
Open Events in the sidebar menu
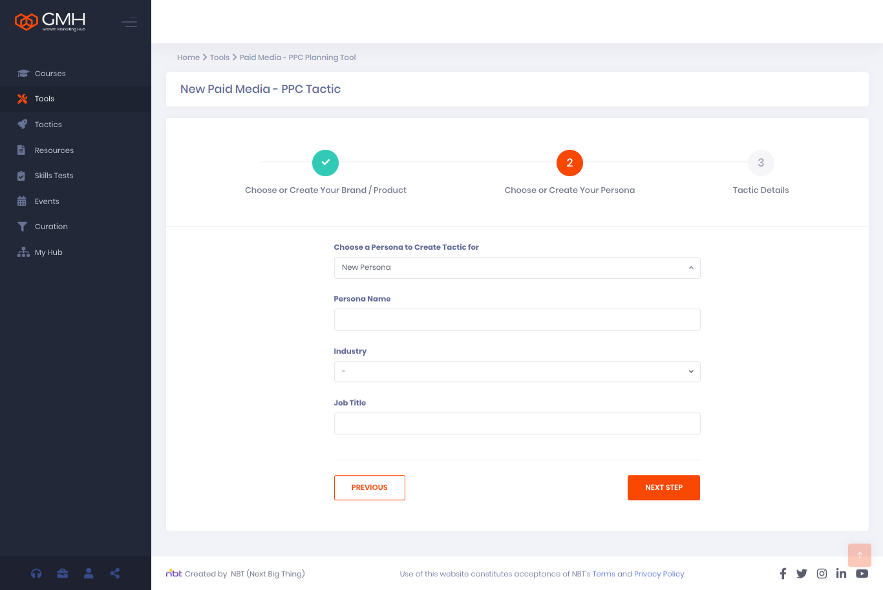click(76, 201)
